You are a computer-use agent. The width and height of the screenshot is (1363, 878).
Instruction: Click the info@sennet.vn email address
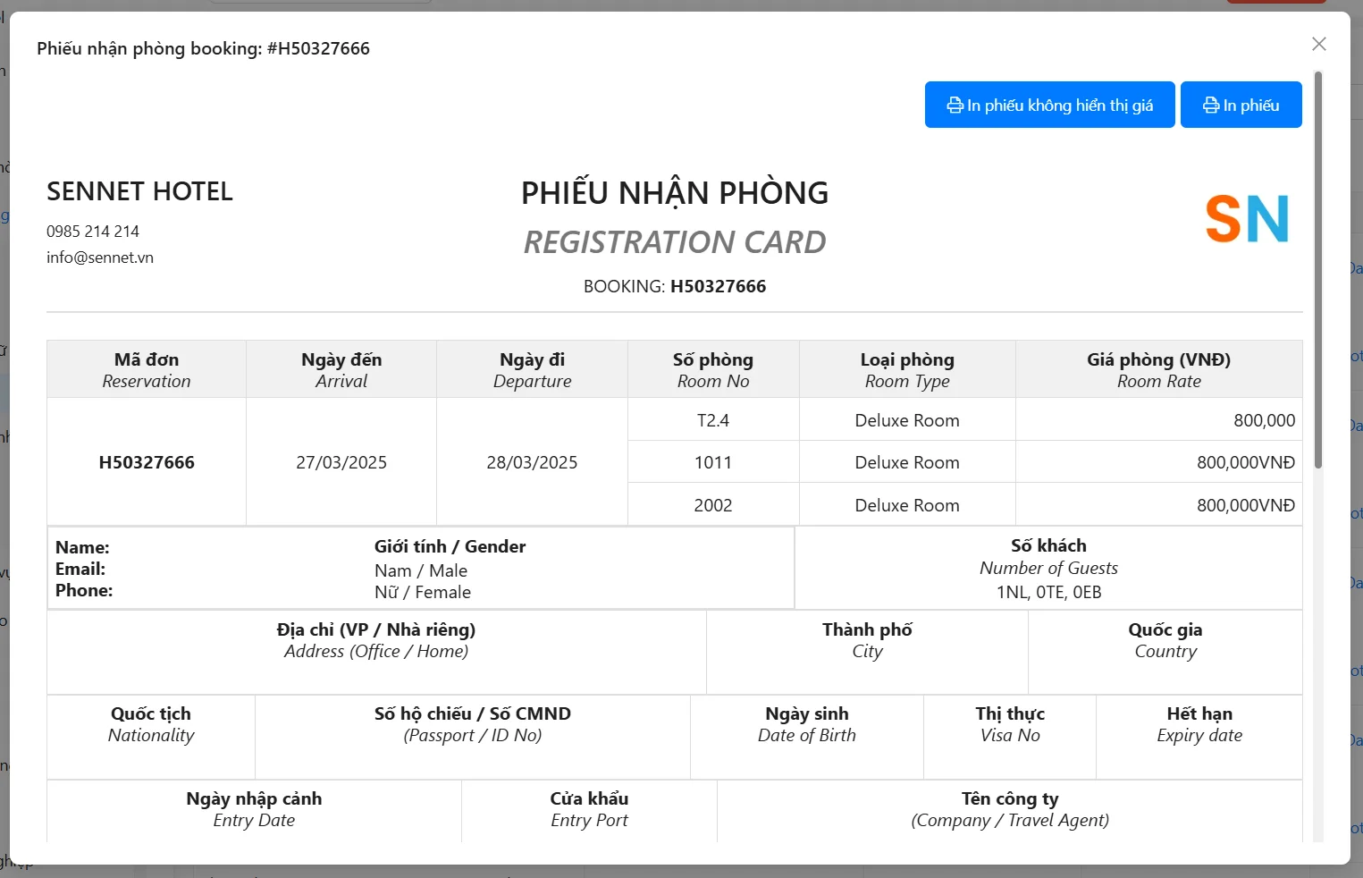[x=100, y=257]
